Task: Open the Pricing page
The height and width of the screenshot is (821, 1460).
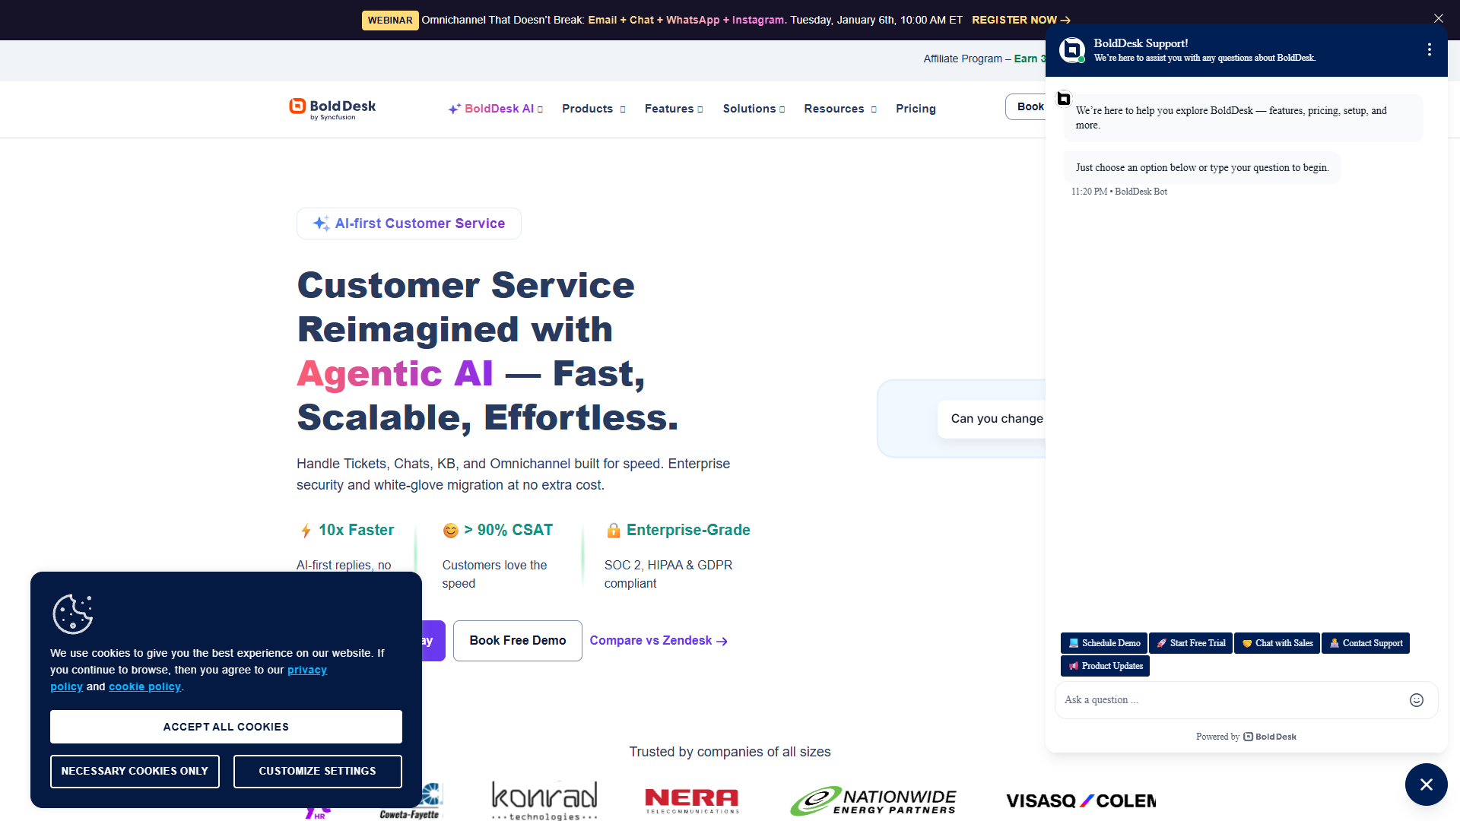Action: [916, 109]
